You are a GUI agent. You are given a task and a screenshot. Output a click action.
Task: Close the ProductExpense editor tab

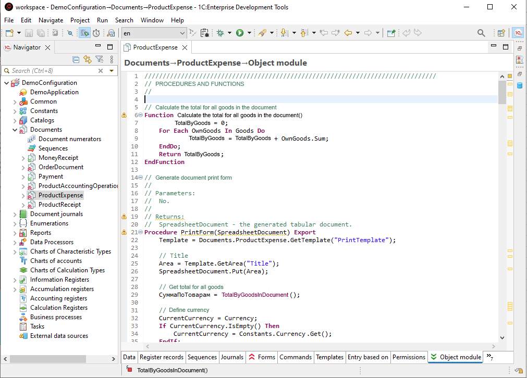click(x=184, y=47)
